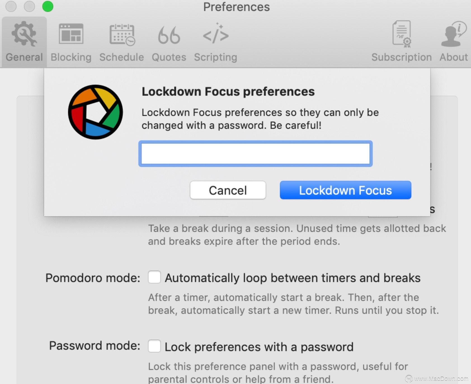Click the Cancel button
This screenshot has height=384, width=471.
[228, 190]
